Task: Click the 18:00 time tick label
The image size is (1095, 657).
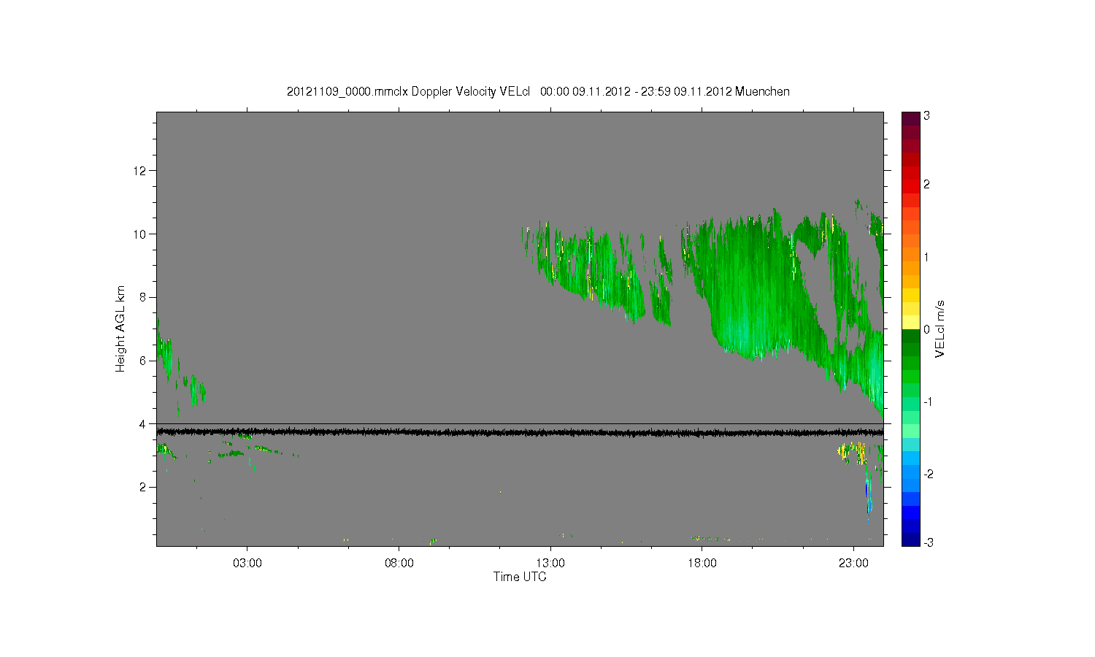Action: tap(702, 564)
